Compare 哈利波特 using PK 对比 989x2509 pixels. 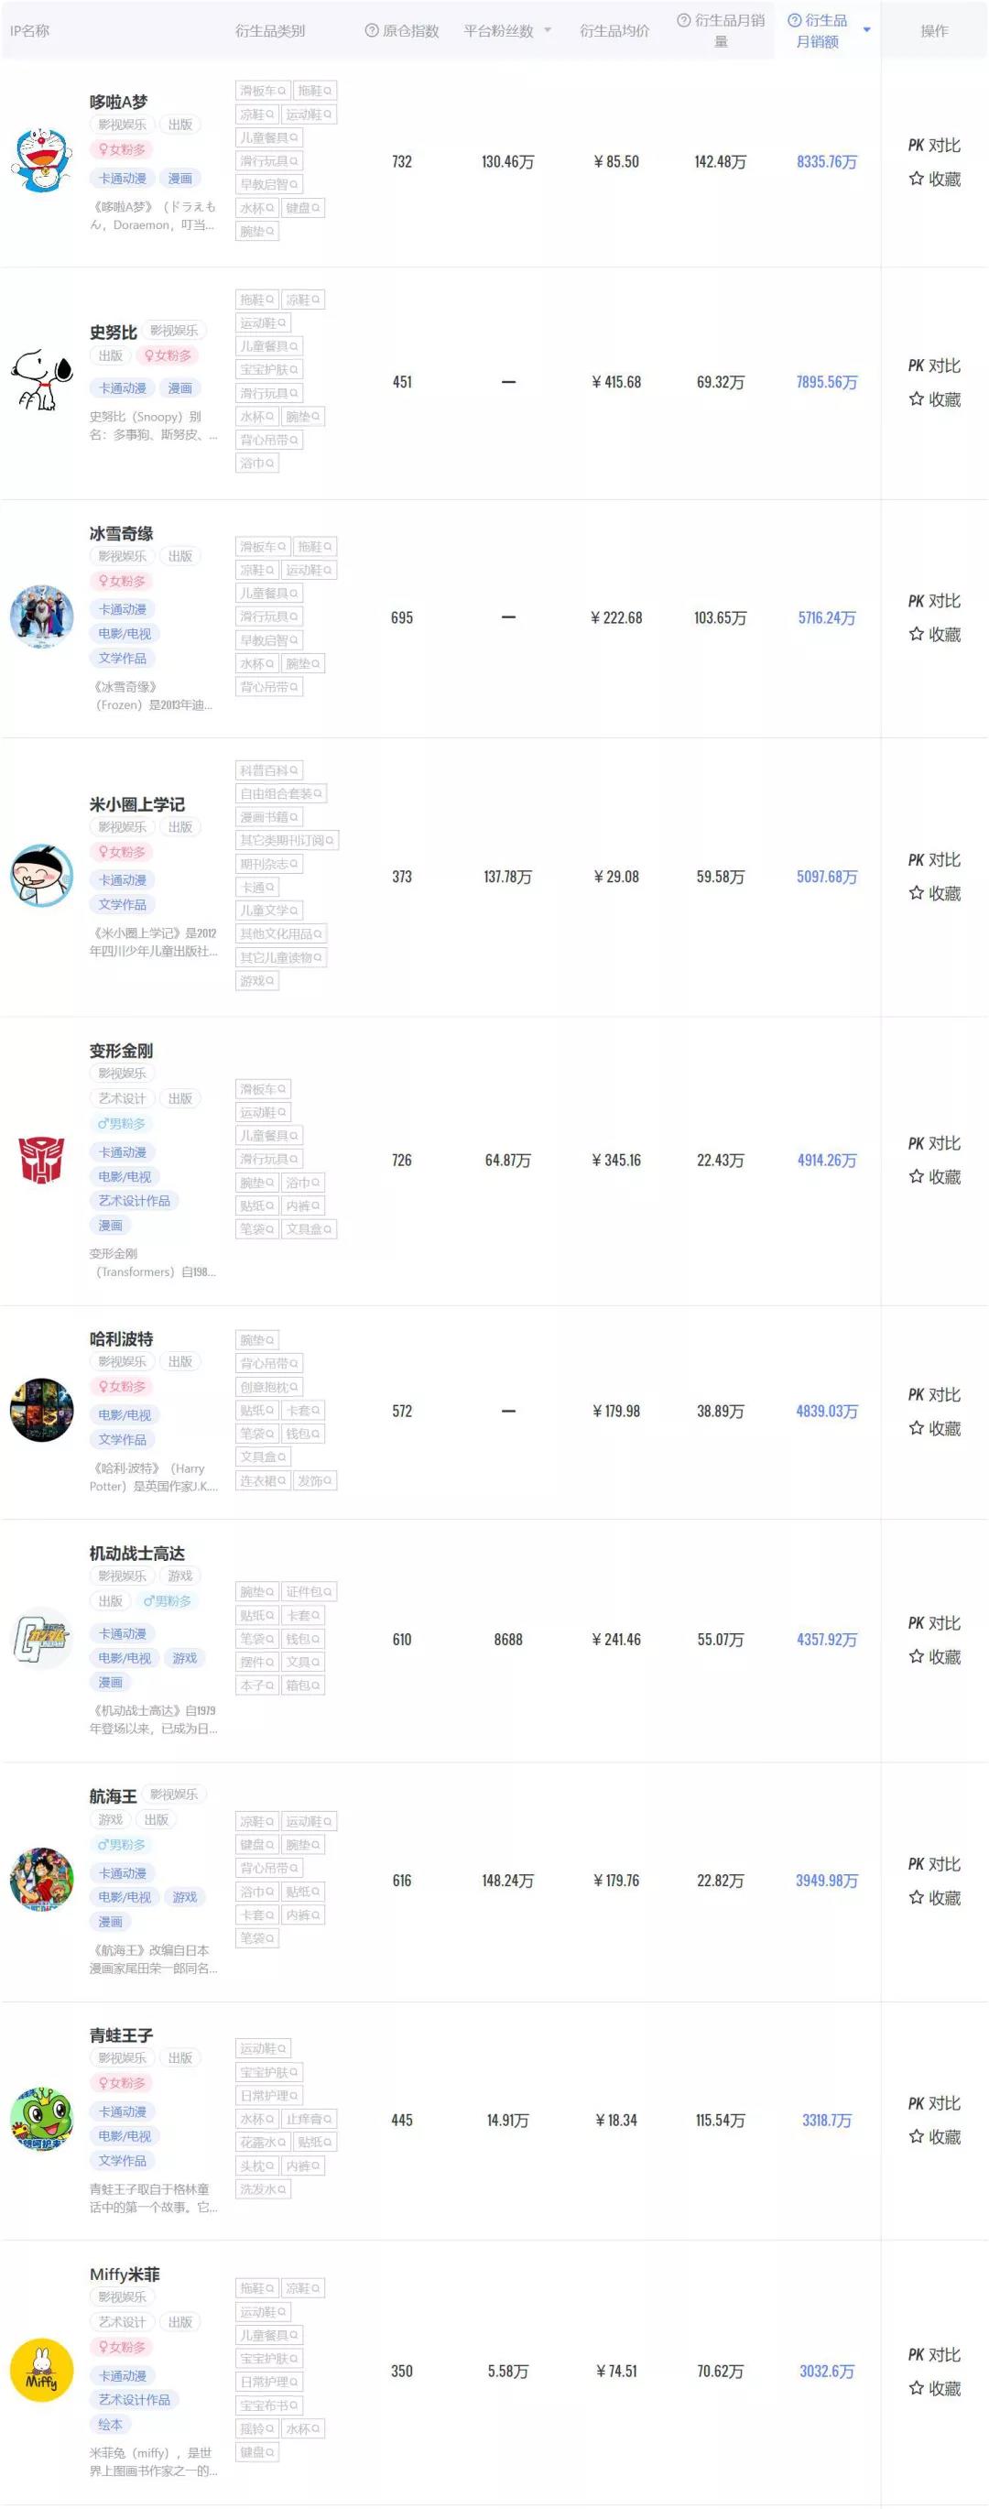point(933,1395)
